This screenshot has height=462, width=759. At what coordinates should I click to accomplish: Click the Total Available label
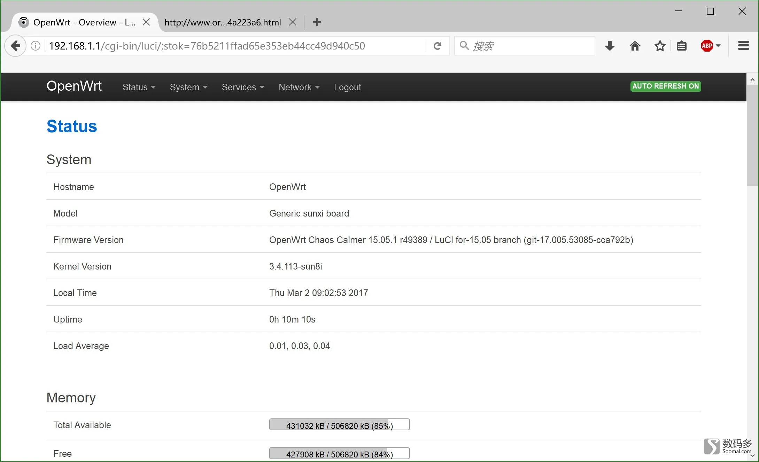82,425
